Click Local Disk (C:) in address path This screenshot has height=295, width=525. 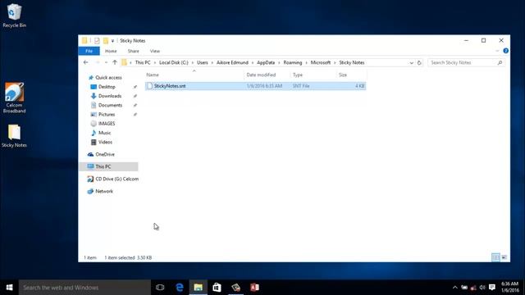173,62
